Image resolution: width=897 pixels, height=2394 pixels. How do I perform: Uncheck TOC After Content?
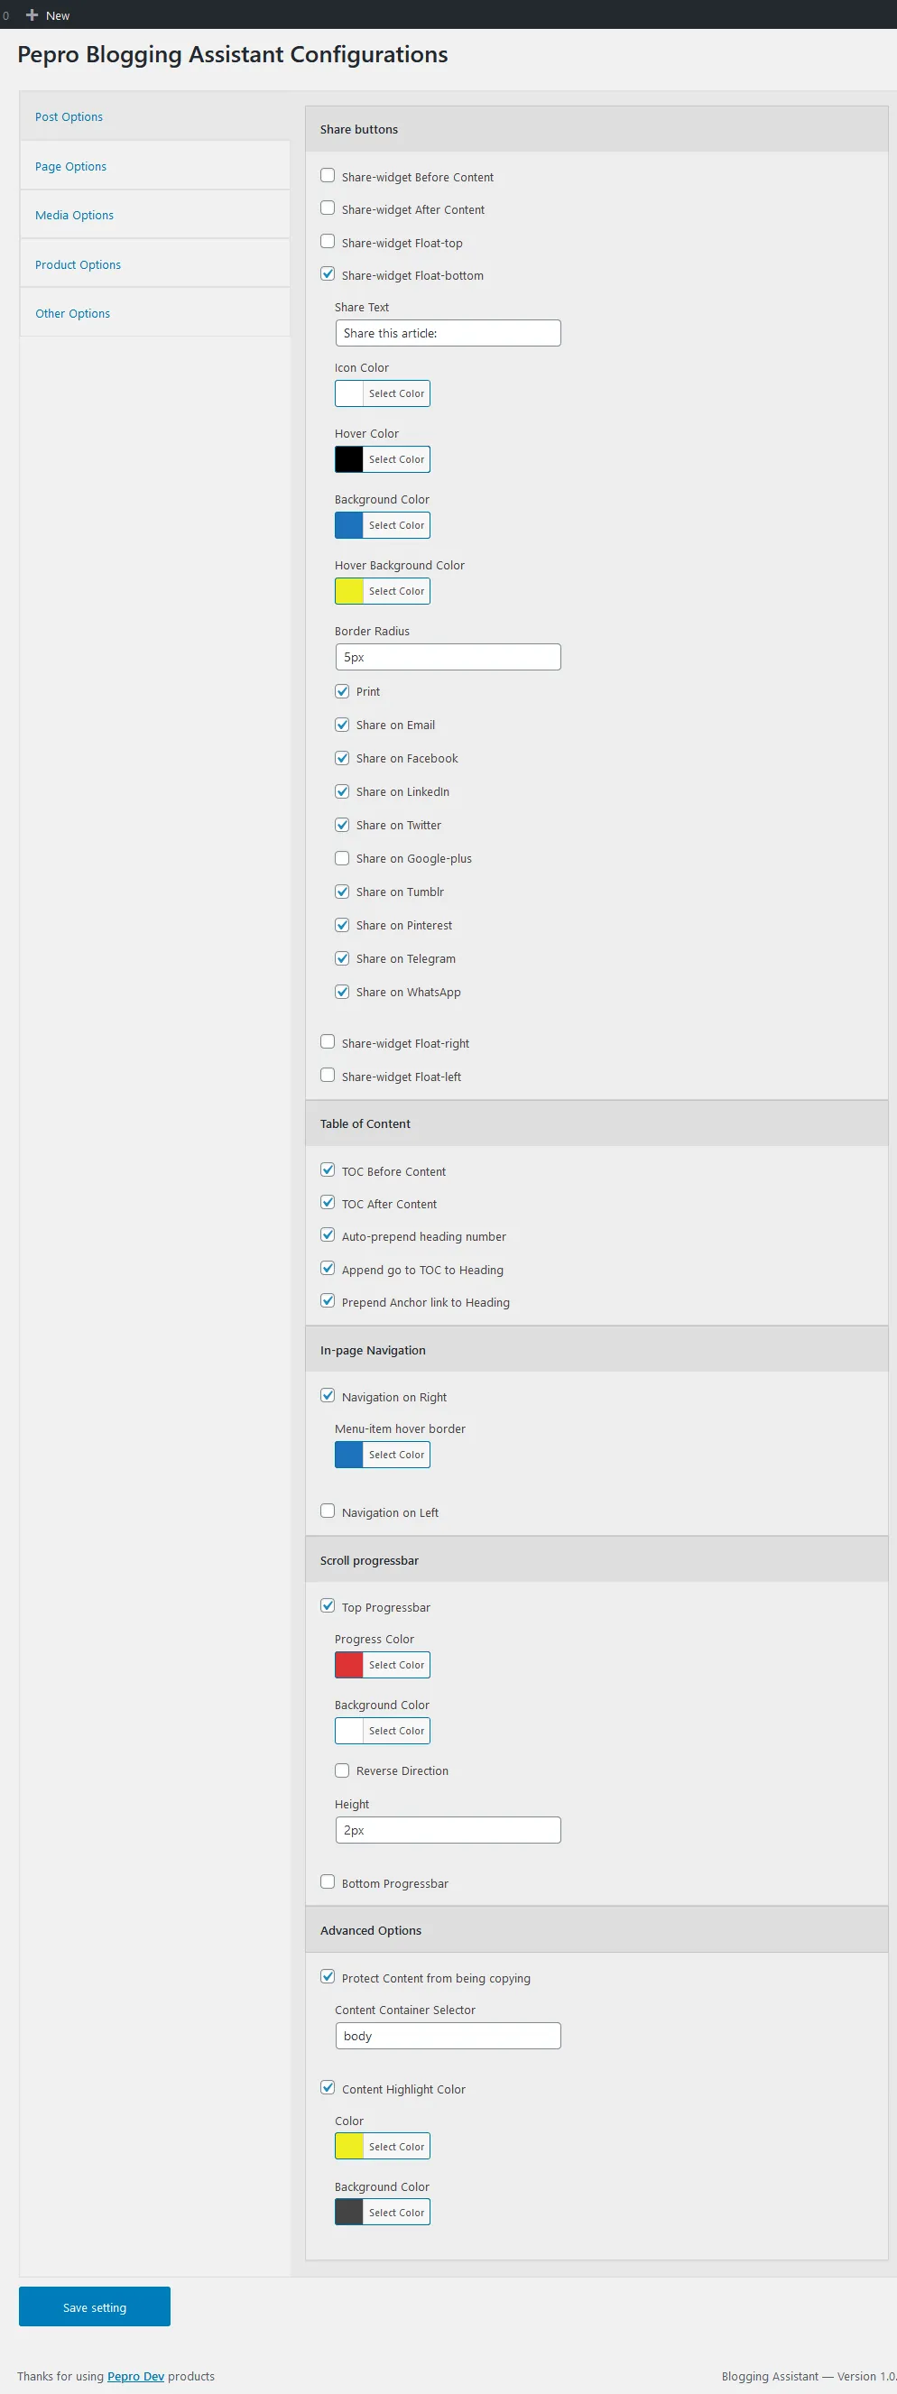point(328,1203)
